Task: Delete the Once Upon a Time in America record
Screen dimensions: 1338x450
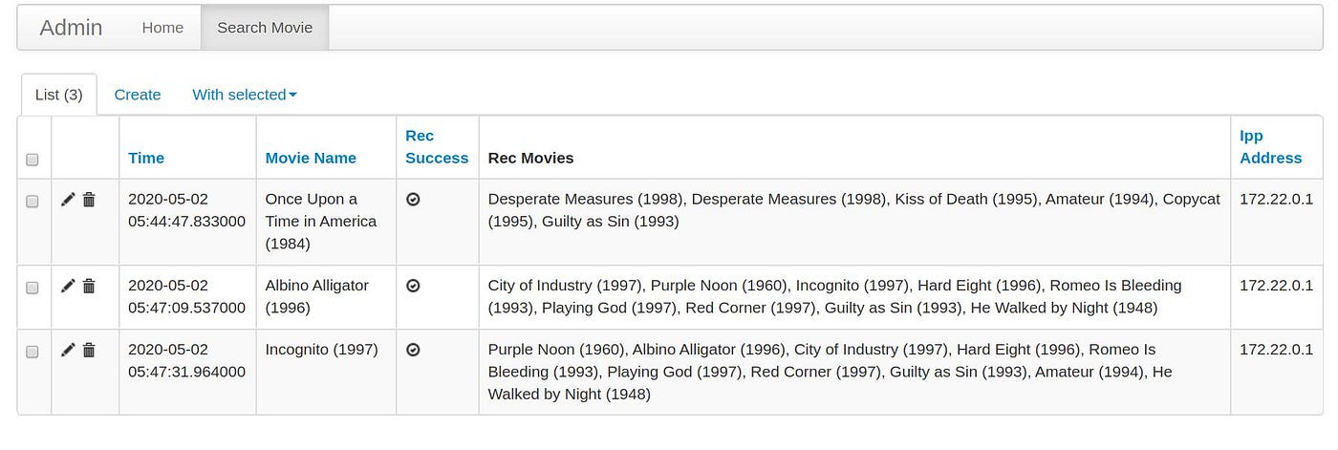Action: coord(89,200)
